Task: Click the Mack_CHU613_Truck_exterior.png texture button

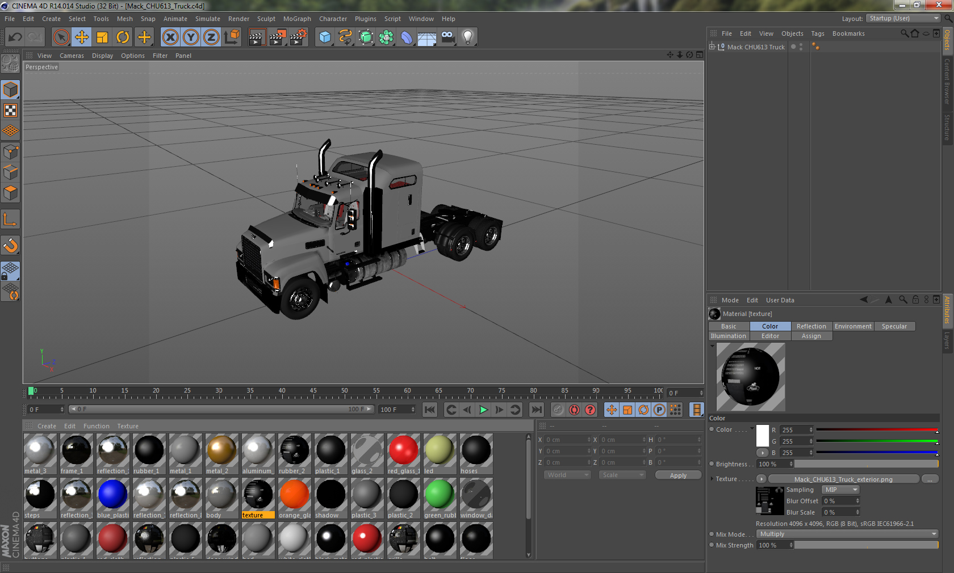Action: (843, 479)
